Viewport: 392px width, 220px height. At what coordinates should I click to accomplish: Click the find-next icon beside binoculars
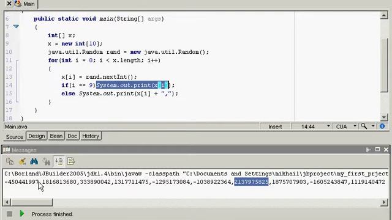click(x=47, y=161)
